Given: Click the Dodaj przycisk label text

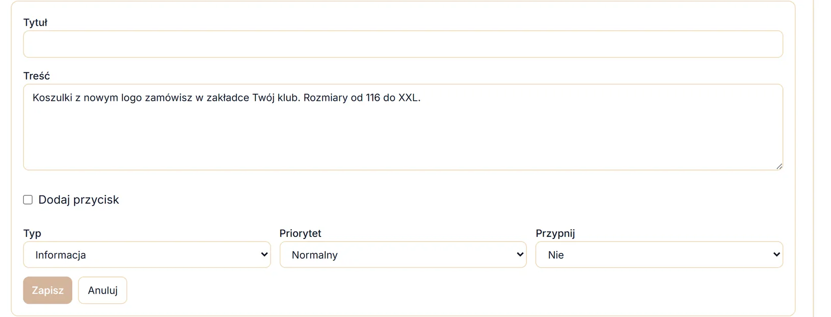Looking at the screenshot, I should pyautogui.click(x=79, y=200).
